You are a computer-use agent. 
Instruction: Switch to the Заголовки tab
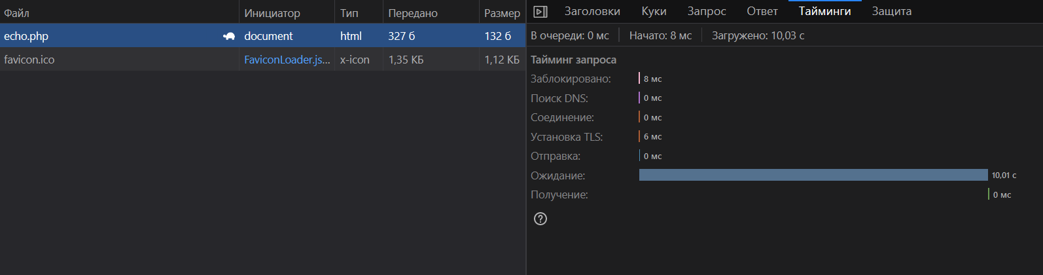coord(592,11)
